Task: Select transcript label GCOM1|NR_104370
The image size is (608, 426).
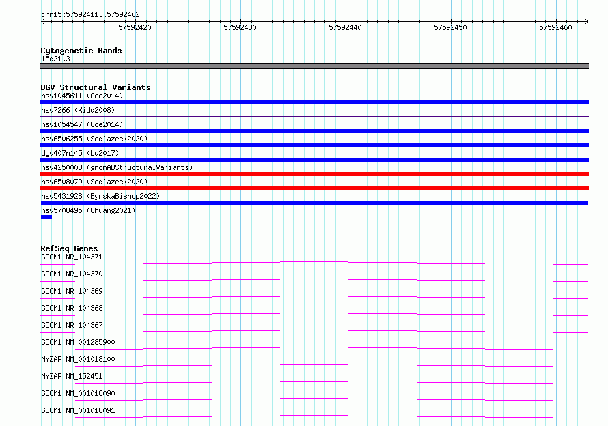Action: [72, 274]
